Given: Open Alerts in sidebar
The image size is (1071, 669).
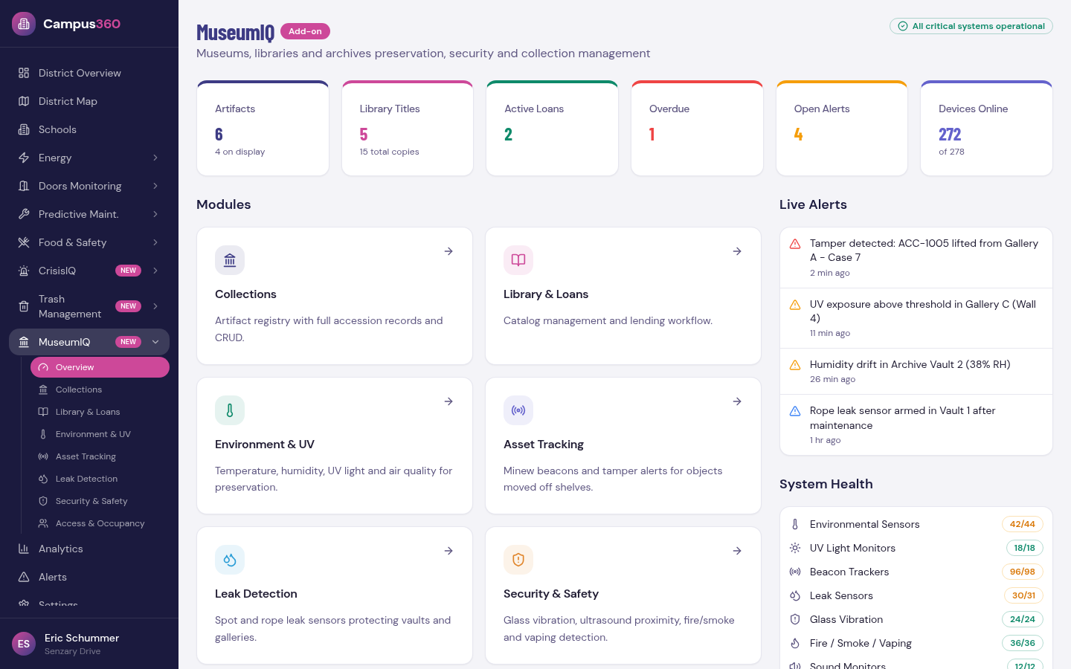Looking at the screenshot, I should point(89,577).
